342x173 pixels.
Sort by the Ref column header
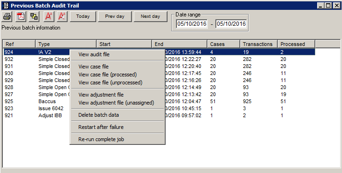19,44
